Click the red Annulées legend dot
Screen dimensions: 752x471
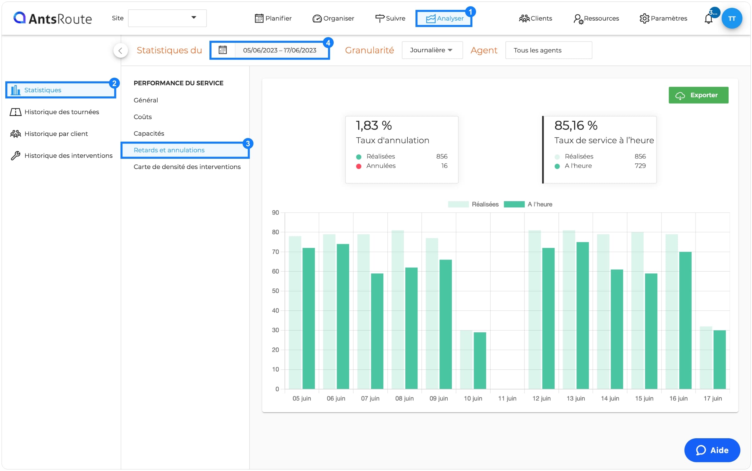pyautogui.click(x=359, y=166)
